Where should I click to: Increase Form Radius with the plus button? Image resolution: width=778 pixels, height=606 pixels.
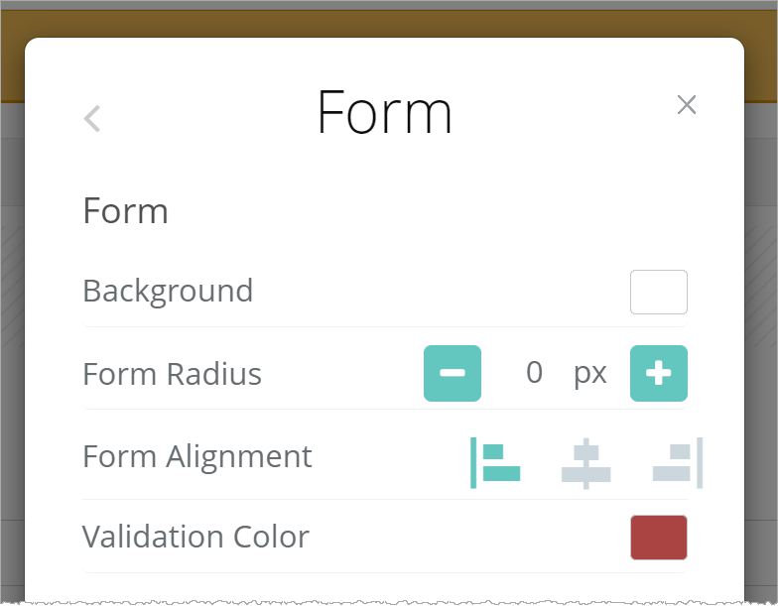pos(658,373)
